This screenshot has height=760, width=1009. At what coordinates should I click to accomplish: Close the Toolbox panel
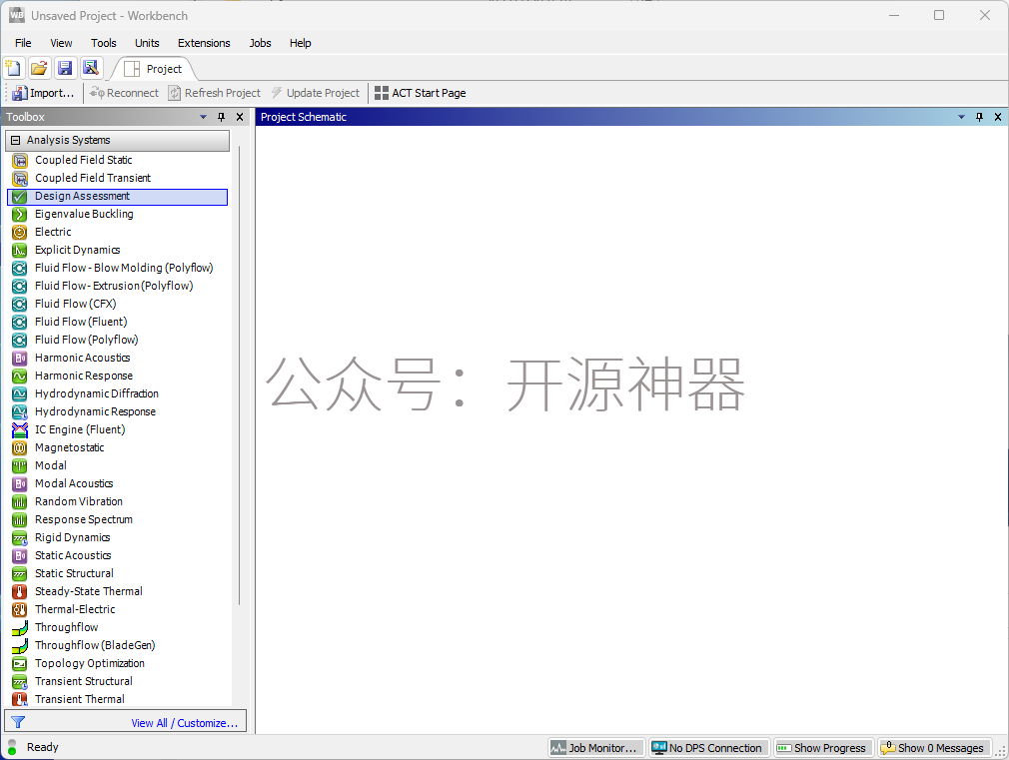point(240,117)
